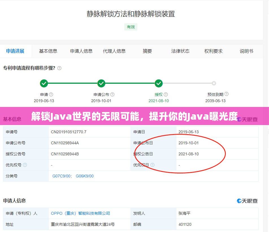
Task: Click the help icon beside 优先权日
Action: 153,165
